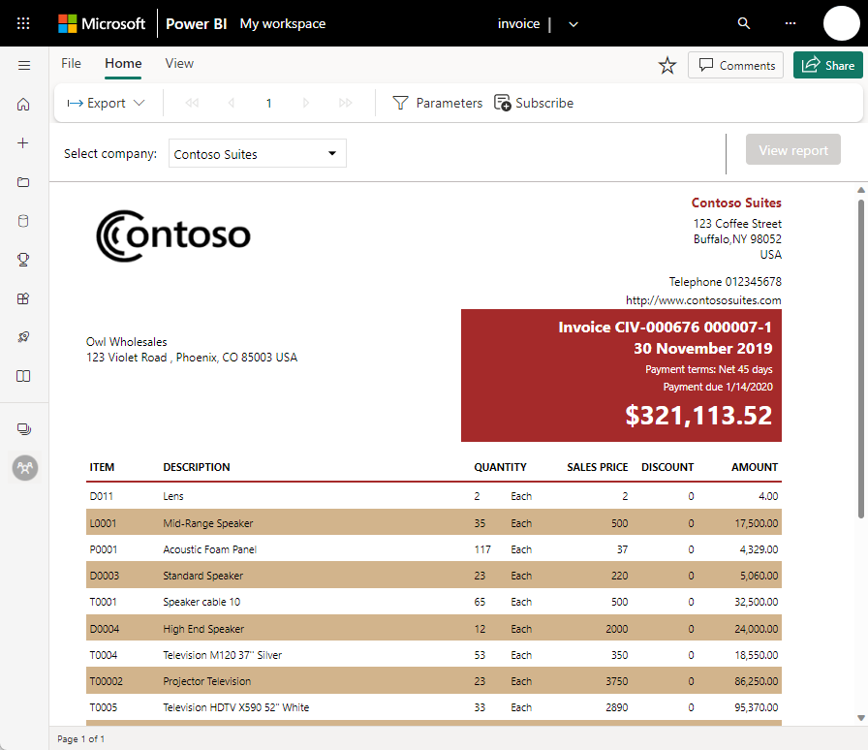The height and width of the screenshot is (750, 868).
Task: Go to last page button
Action: (x=346, y=103)
